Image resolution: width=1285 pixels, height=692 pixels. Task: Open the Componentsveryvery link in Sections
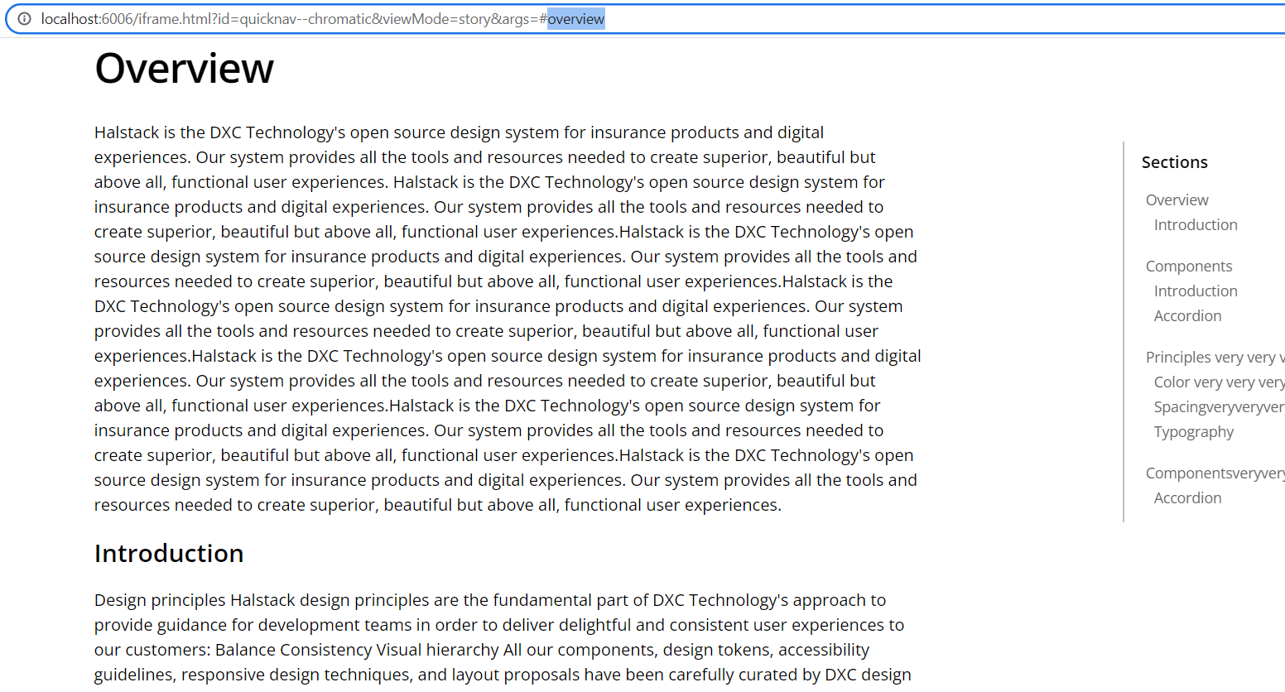click(x=1215, y=473)
